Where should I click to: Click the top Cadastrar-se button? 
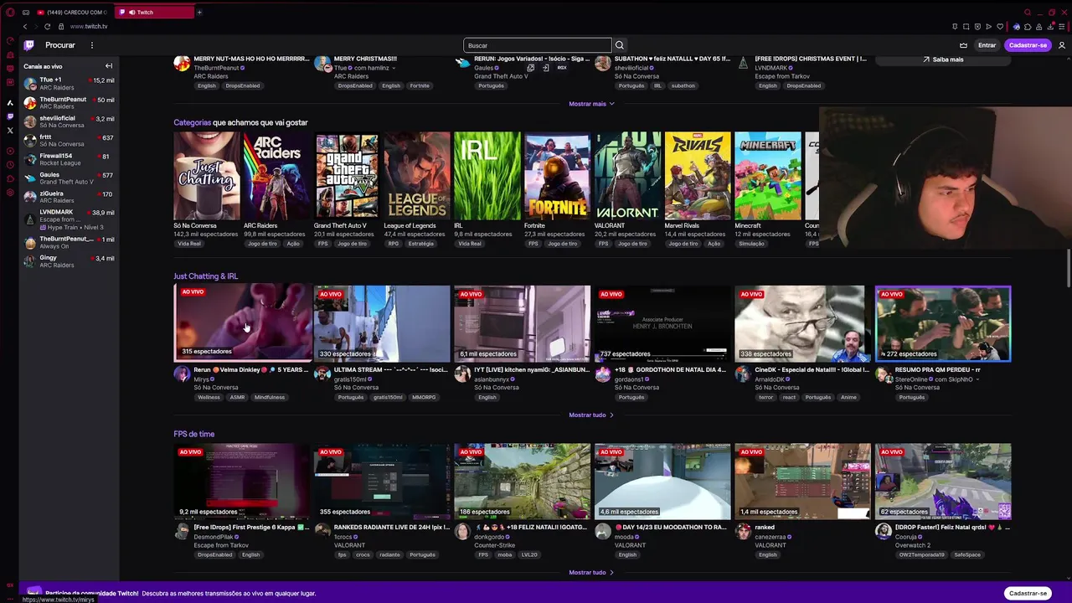(x=1028, y=45)
